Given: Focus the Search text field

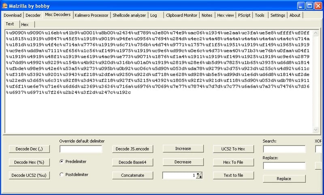Looking at the screenshot, I should [284, 149].
